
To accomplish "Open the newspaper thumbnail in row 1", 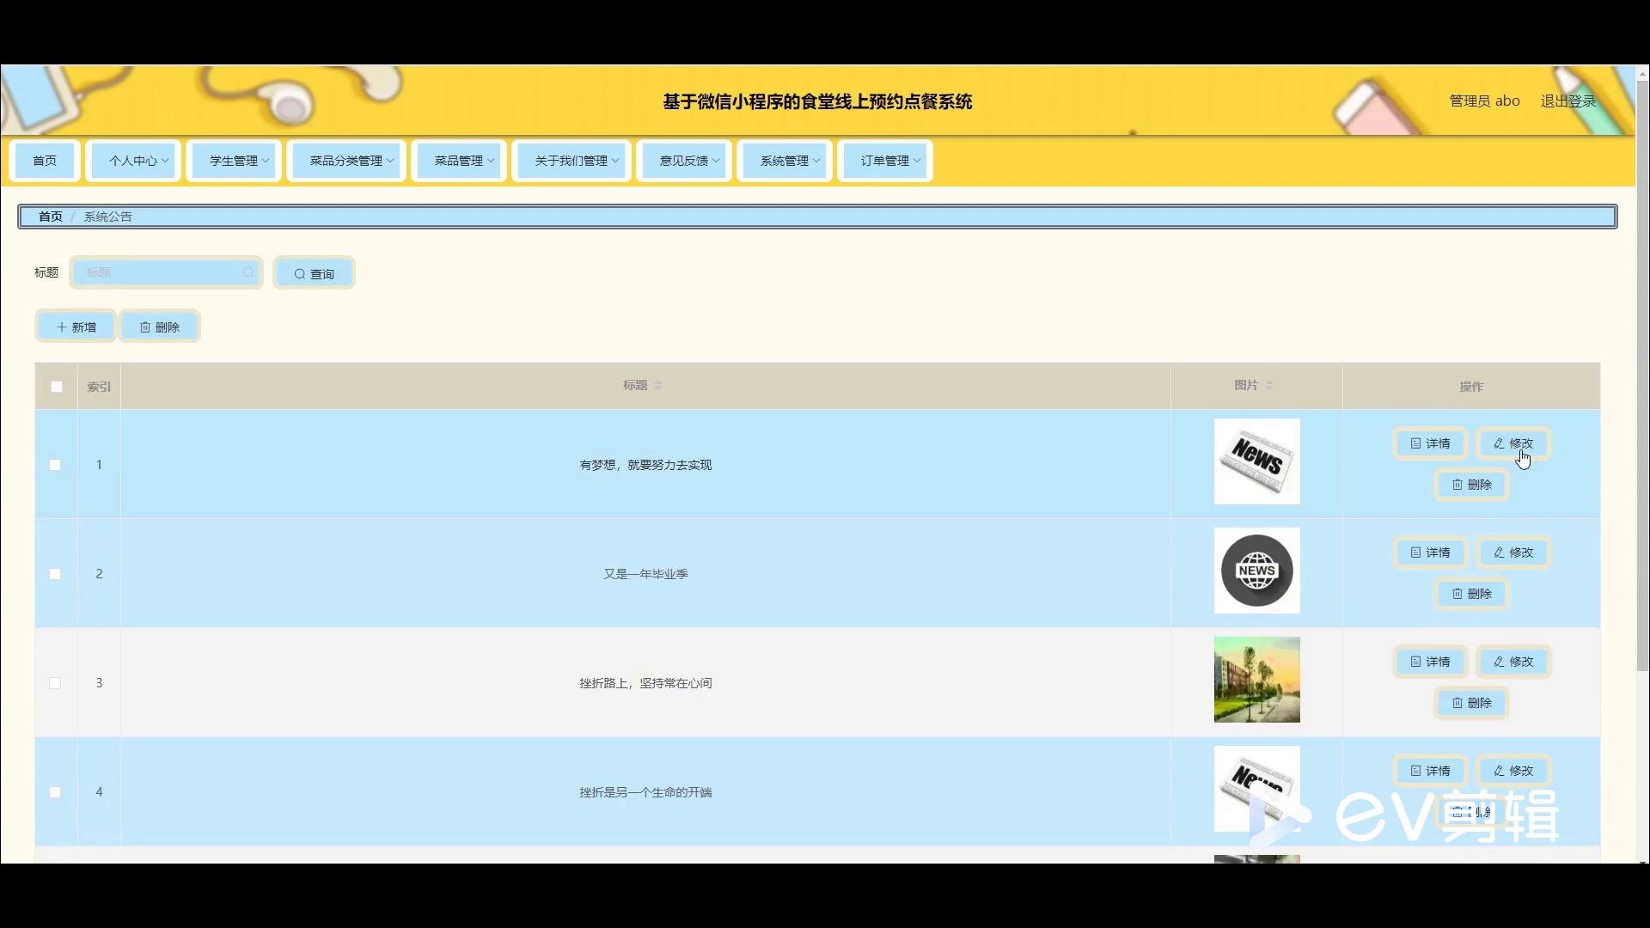I will 1256,461.
